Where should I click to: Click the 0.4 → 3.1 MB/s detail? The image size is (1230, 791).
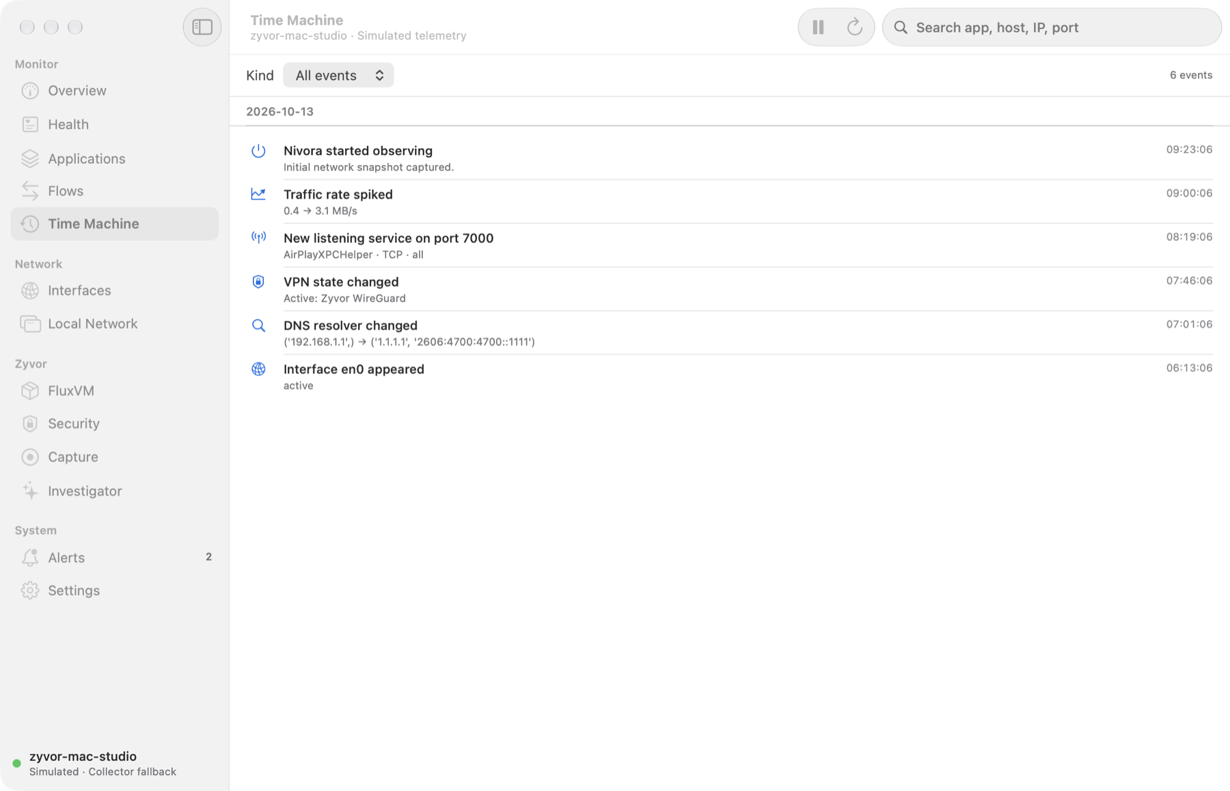point(320,211)
